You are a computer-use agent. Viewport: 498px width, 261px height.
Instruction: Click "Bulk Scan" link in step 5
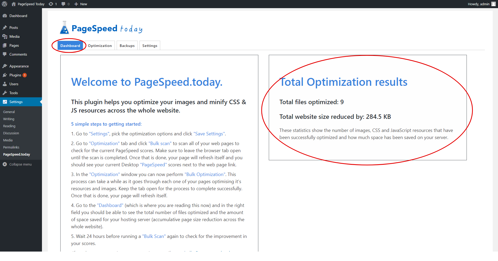coord(154,236)
